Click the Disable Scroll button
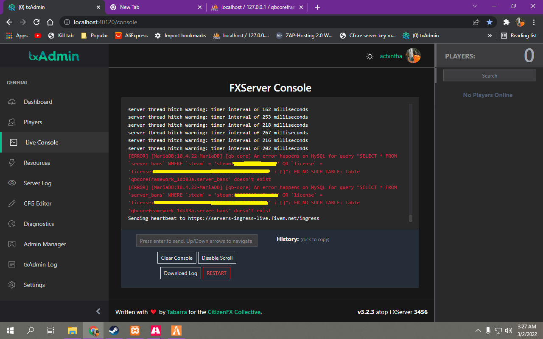Viewport: 543px width, 339px height. tap(217, 258)
